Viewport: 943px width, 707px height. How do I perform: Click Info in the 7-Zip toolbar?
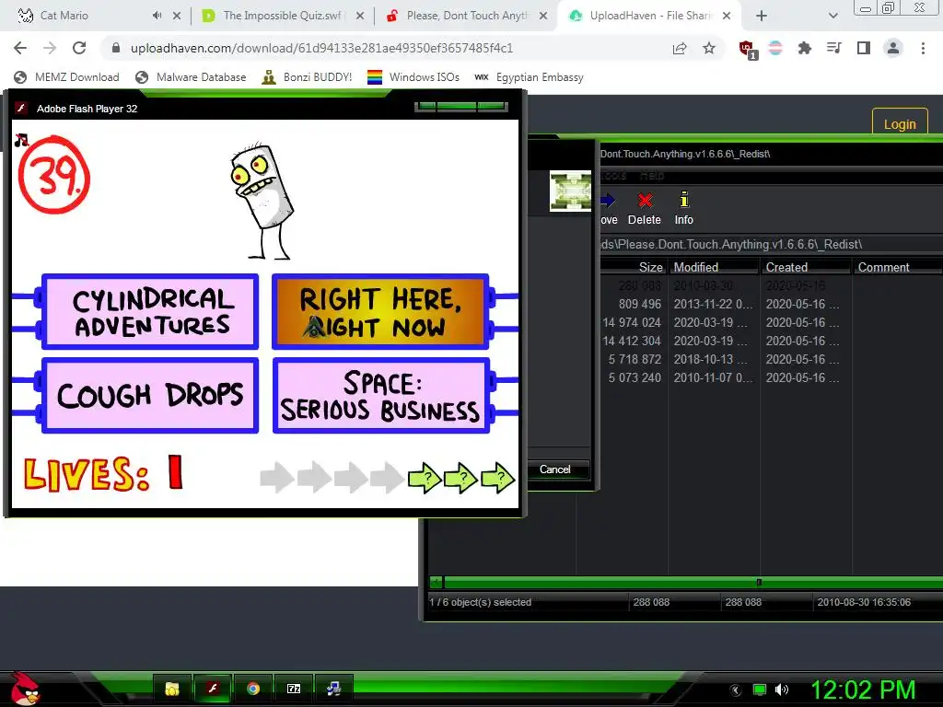684,209
